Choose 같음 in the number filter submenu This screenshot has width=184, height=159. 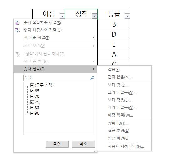124,70
